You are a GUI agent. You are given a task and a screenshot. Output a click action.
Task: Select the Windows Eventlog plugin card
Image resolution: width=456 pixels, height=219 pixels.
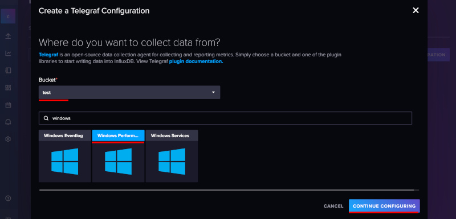point(65,156)
